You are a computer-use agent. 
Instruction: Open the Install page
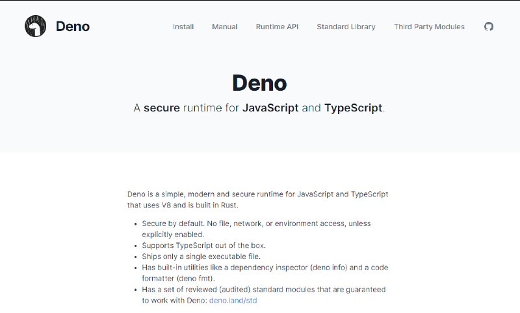click(x=183, y=27)
